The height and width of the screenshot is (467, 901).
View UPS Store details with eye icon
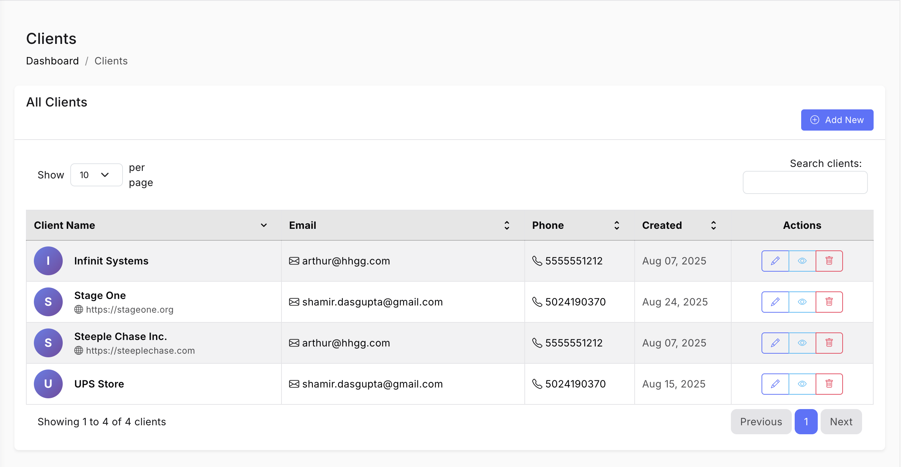coord(802,384)
